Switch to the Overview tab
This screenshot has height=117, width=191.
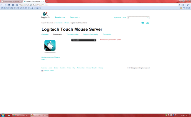click(45, 34)
